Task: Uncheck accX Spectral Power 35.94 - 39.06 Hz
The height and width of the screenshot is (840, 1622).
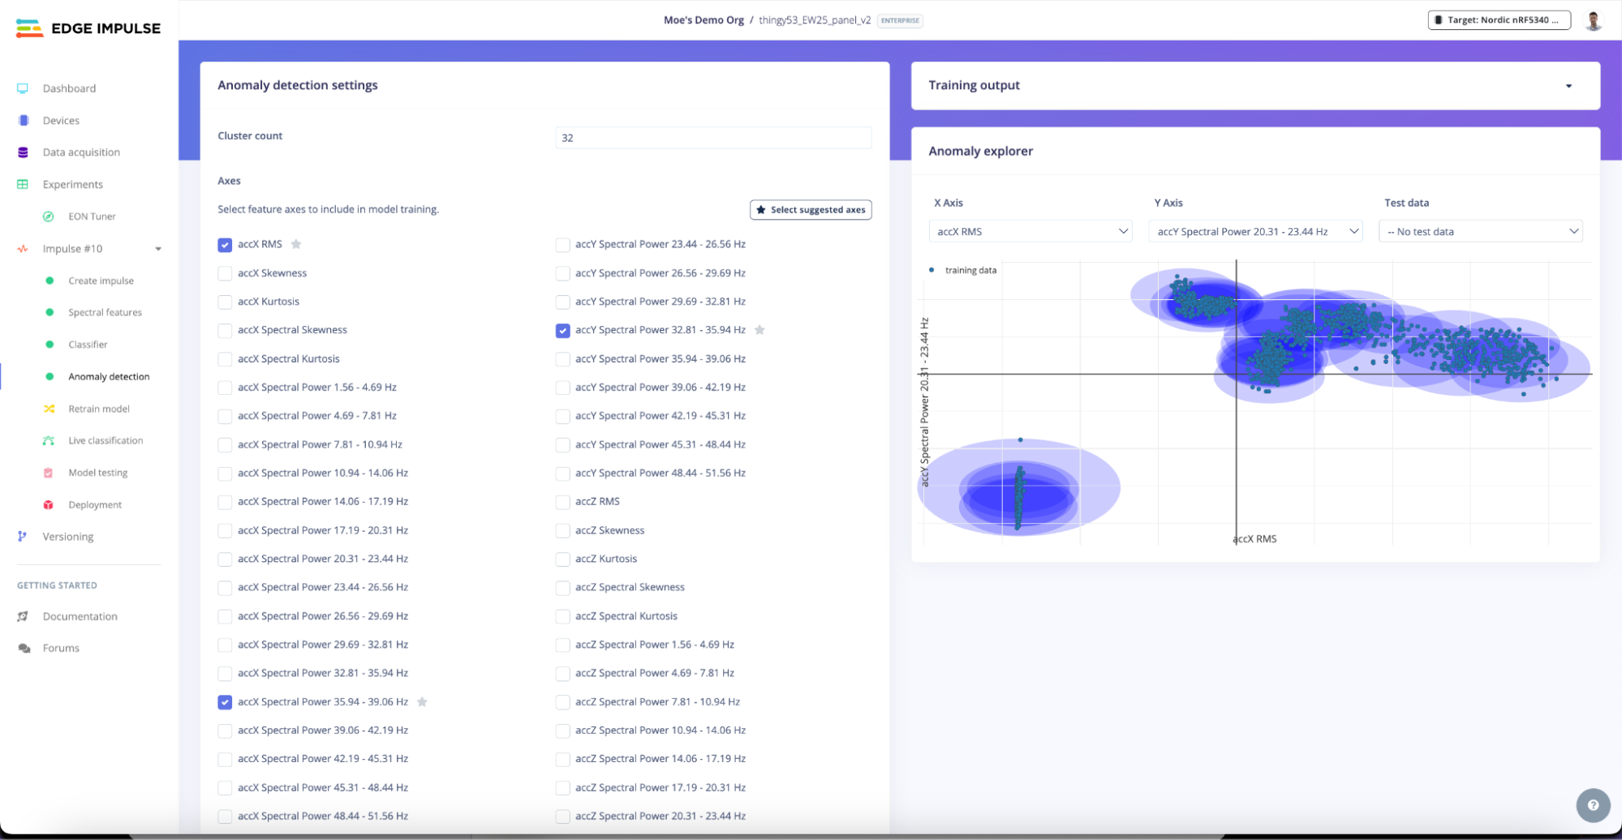Action: coord(225,702)
